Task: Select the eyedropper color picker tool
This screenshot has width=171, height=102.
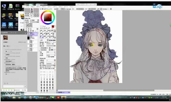Action: (49, 28)
